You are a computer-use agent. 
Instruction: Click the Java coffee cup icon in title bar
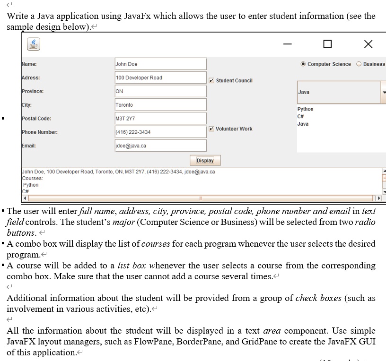click(33, 44)
